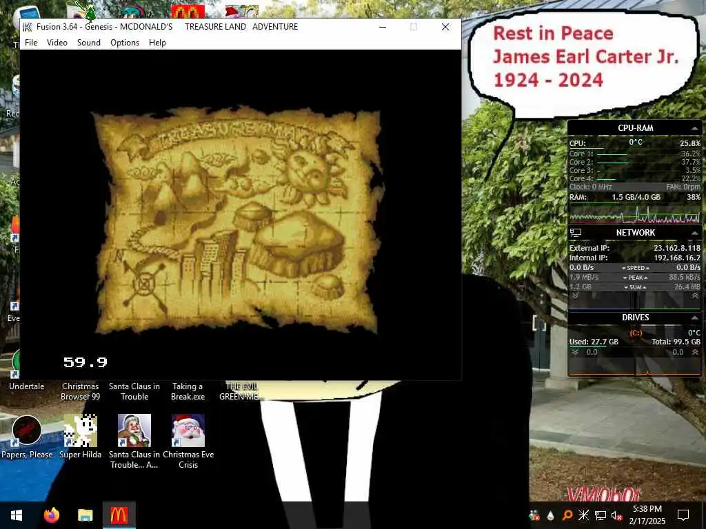
Task: Open the taskbar clock and date
Action: pyautogui.click(x=647, y=515)
